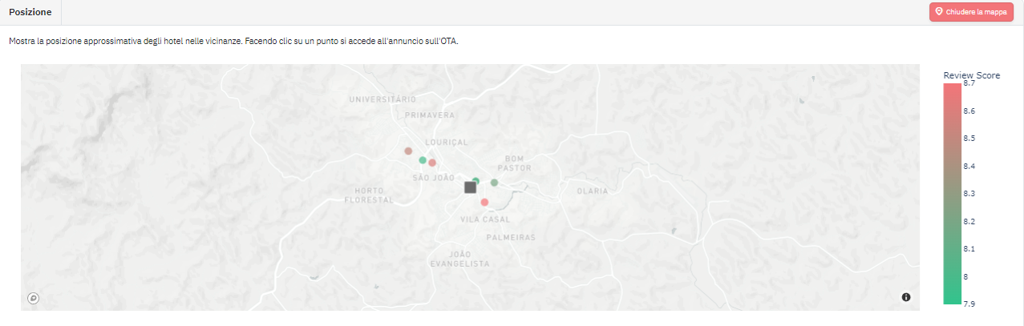Click the HORTO FLORESTAL map label
Screen dimensions: 1024x326
coord(368,195)
